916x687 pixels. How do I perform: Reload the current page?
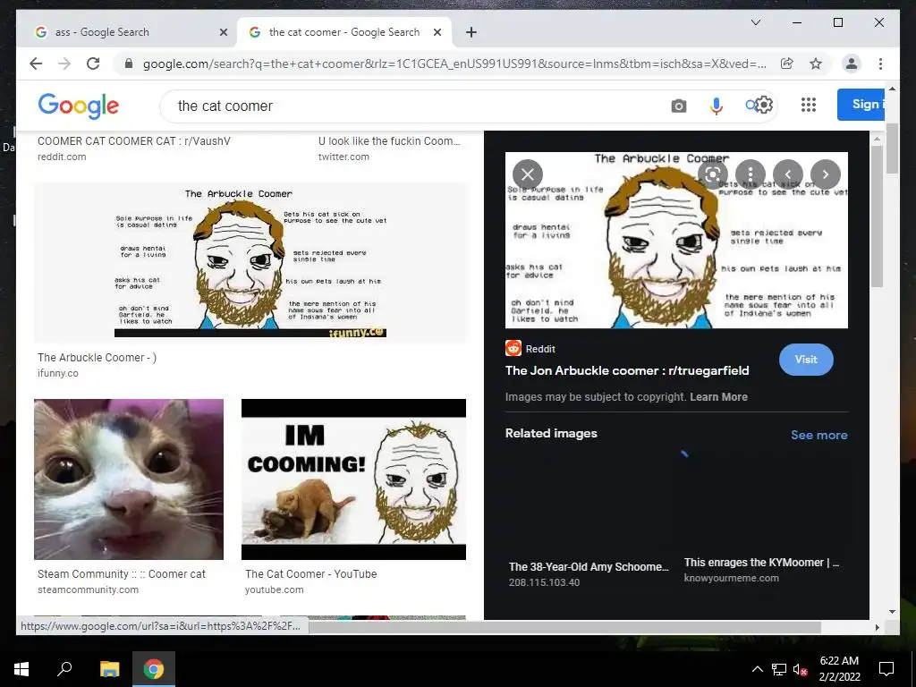(93, 64)
